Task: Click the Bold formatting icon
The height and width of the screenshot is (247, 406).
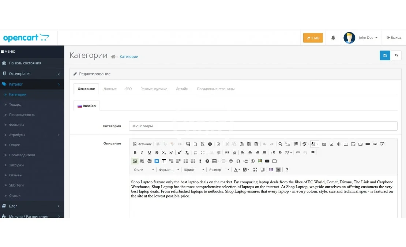Action: [135, 153]
